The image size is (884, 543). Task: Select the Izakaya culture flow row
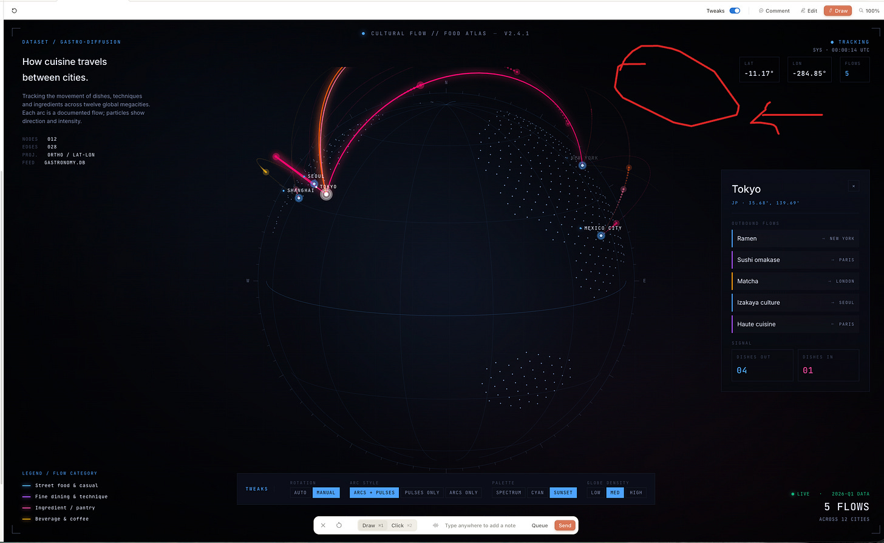[795, 302]
